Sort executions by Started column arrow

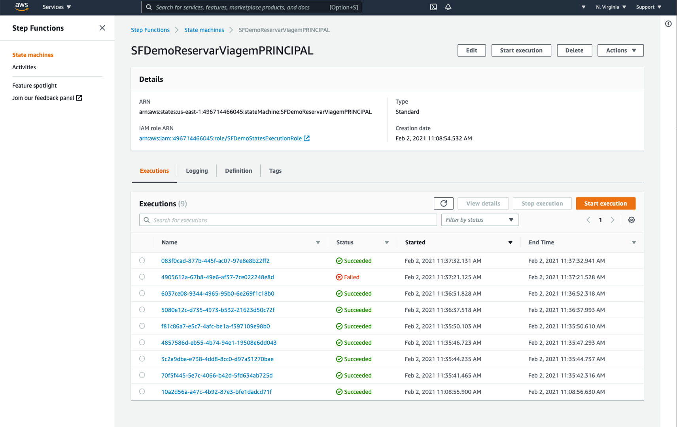[511, 242]
